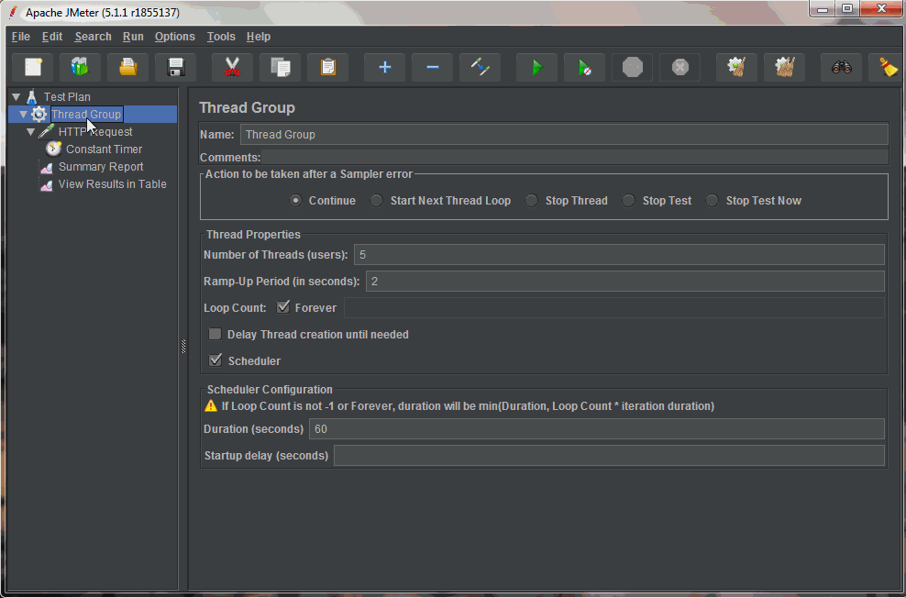The width and height of the screenshot is (906, 598).
Task: Click the Startup delay seconds input field
Action: [x=610, y=455]
